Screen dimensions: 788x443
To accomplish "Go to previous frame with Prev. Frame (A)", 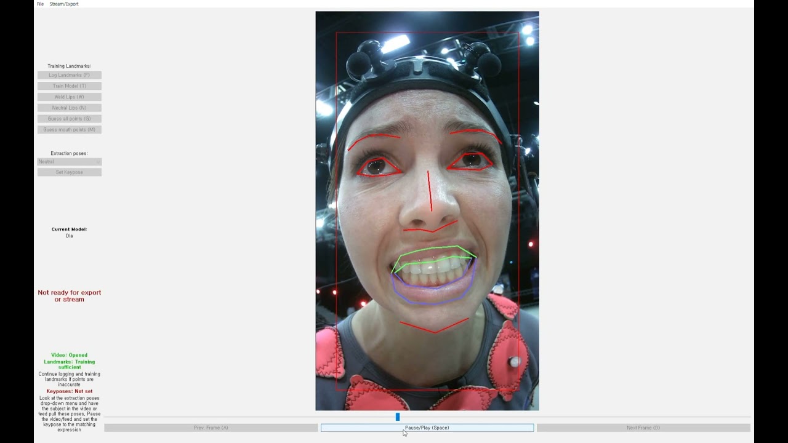I will (211, 428).
